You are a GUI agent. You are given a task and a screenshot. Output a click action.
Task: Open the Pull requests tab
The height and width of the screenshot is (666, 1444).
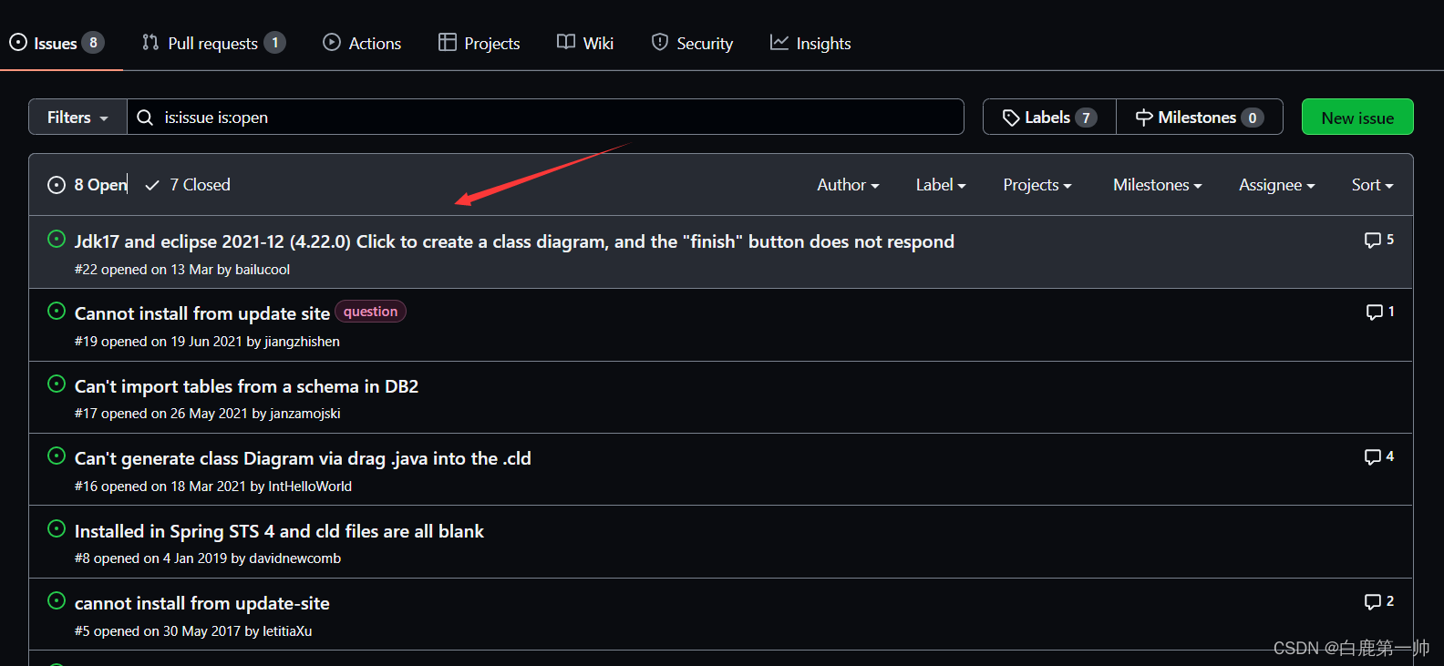[213, 43]
